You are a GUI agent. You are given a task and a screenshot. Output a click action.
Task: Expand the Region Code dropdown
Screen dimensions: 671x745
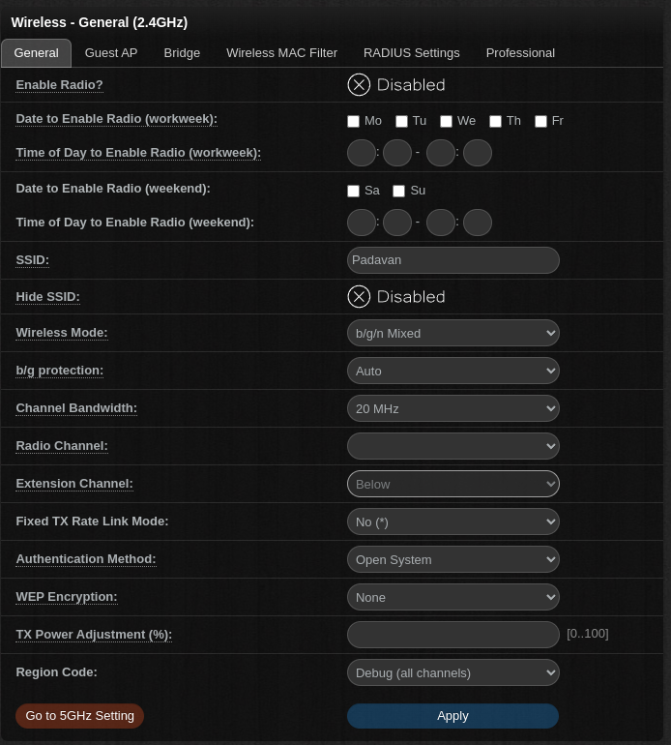(452, 672)
